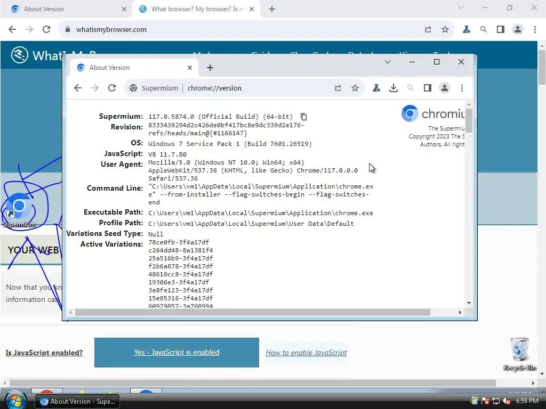Click the JavaScript value V8 11.7.80
Screen dimensions: 546x409
(x=167, y=154)
